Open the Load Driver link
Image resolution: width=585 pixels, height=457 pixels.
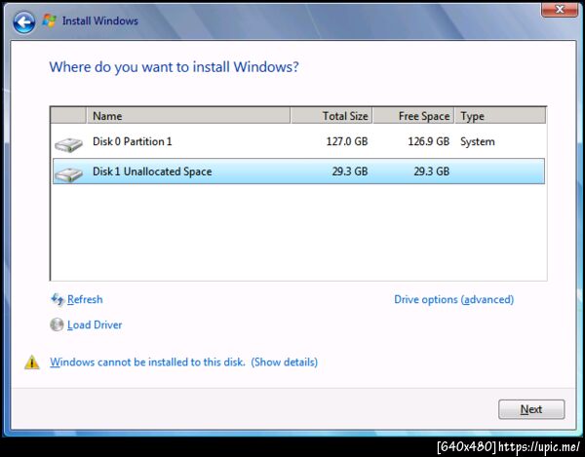(x=95, y=324)
